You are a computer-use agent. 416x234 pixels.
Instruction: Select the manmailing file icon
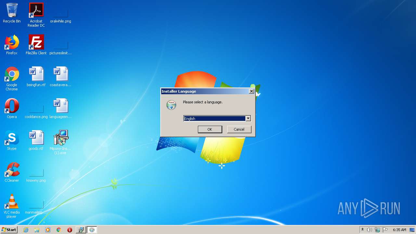36,204
